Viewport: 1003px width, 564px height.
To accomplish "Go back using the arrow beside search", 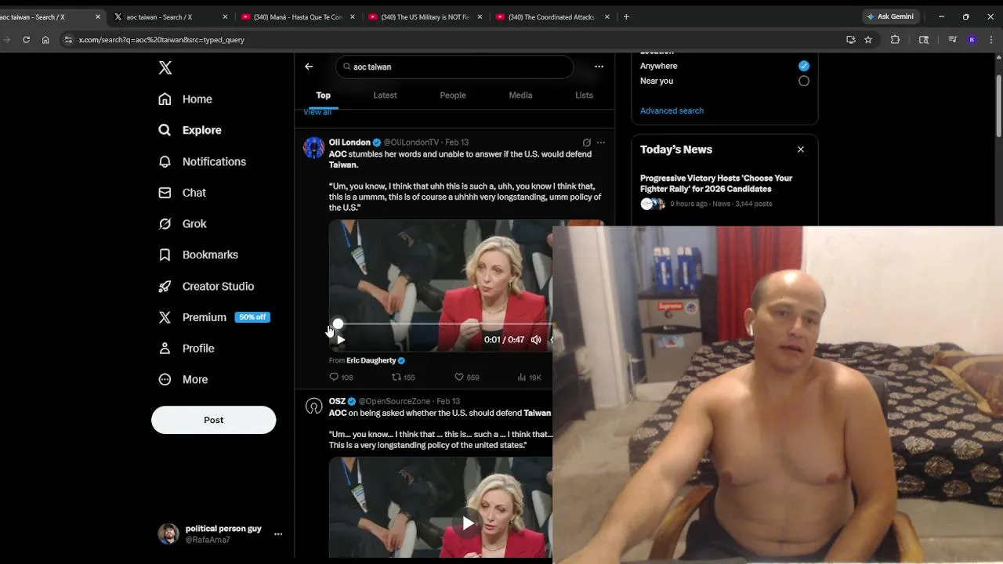I will point(309,67).
